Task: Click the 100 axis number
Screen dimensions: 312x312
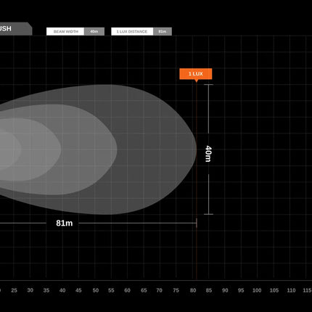Action: [x=257, y=290]
